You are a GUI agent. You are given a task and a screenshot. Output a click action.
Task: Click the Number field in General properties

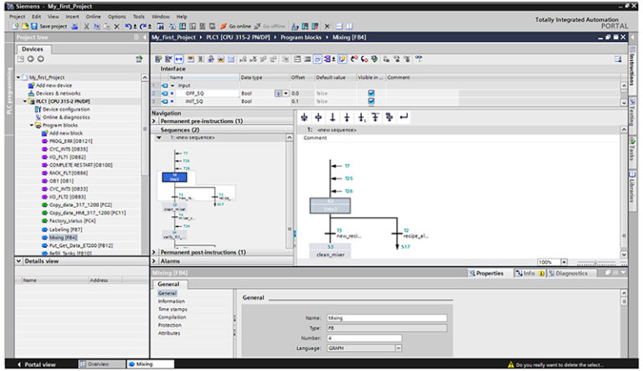pos(364,338)
